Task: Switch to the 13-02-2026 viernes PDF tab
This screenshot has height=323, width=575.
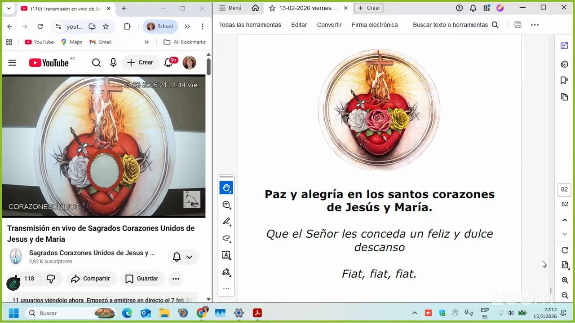Action: tap(308, 8)
